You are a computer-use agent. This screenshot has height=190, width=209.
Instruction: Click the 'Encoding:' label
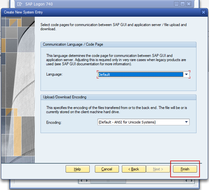pyautogui.click(x=54, y=122)
